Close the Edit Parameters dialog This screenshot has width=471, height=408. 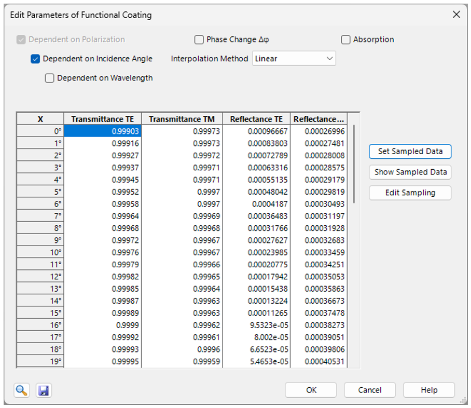[x=456, y=15]
